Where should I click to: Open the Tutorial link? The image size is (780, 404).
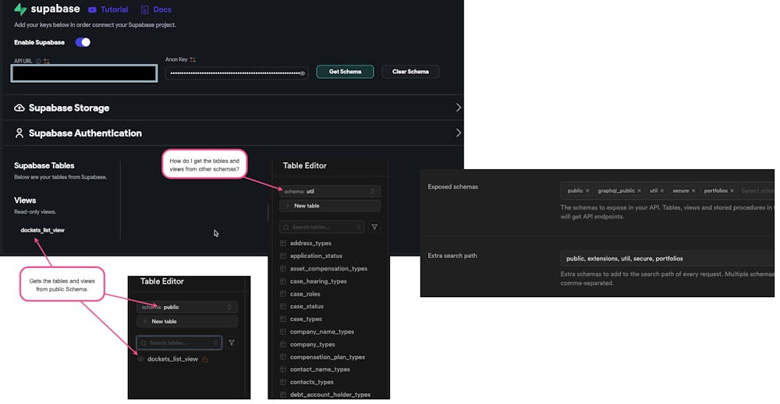click(x=114, y=9)
